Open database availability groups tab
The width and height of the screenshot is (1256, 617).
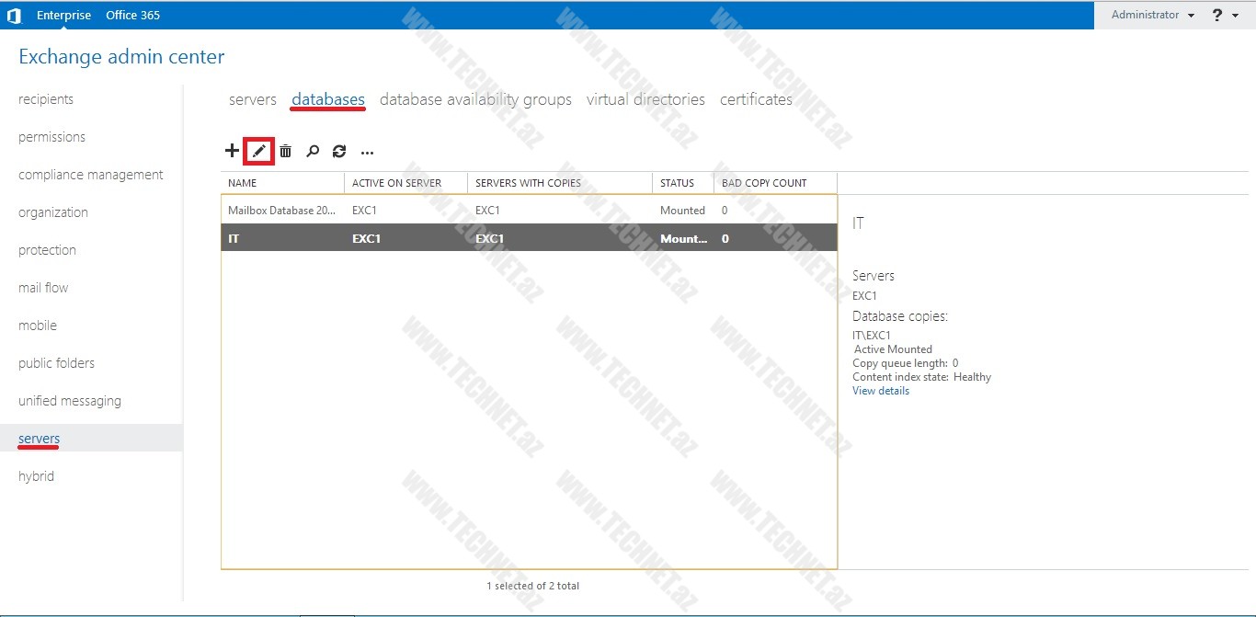pyautogui.click(x=475, y=99)
